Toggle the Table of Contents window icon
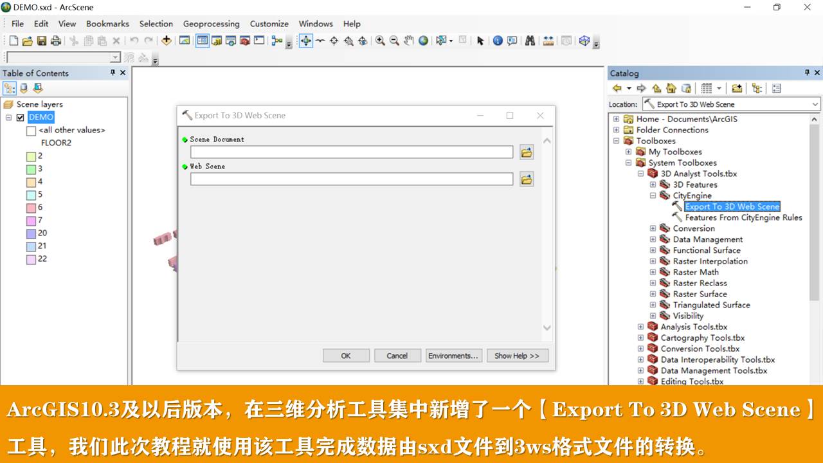This screenshot has height=463, width=823. click(x=203, y=41)
